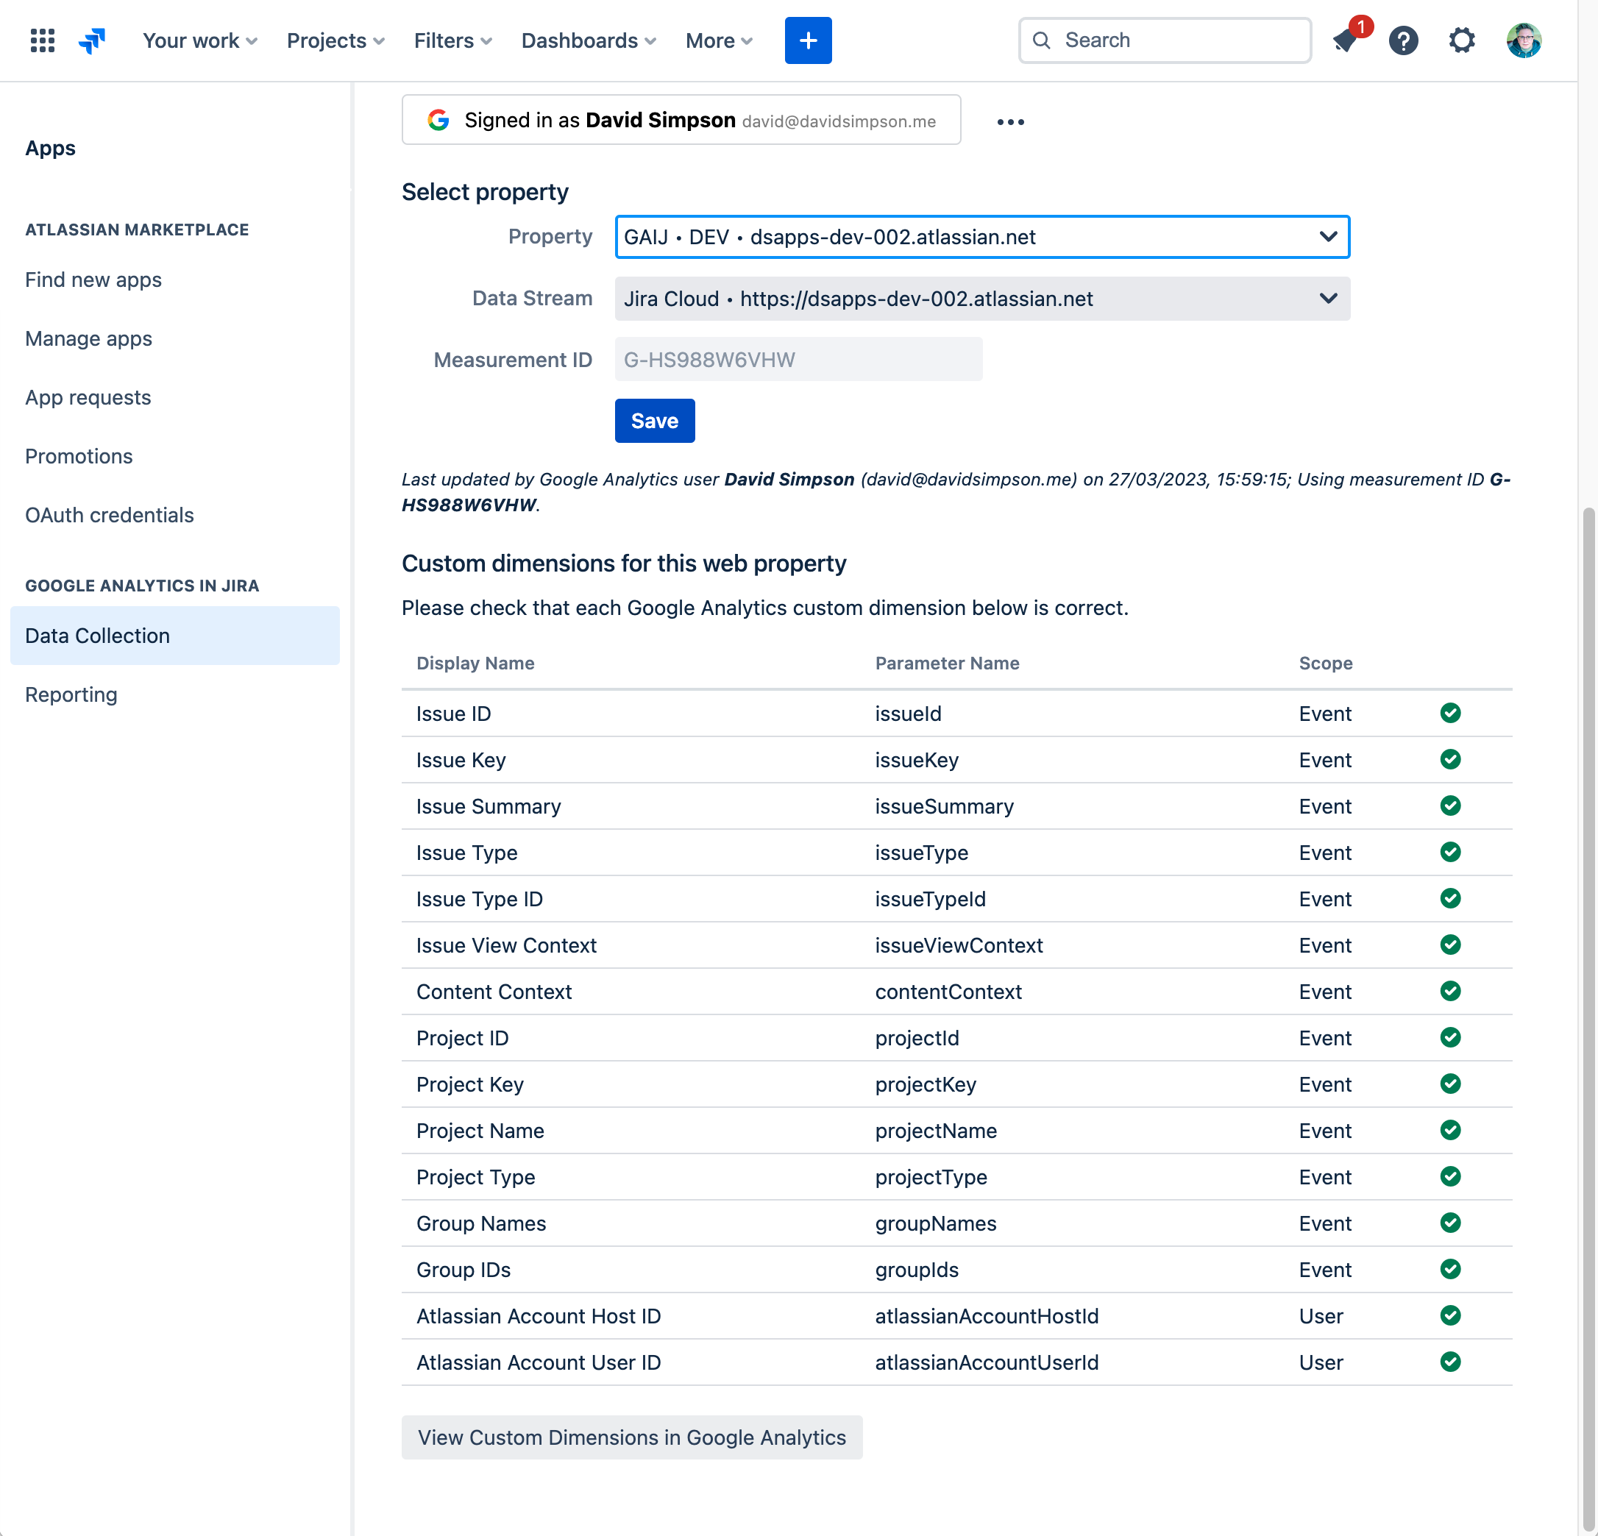Click View Custom Dimensions in Google Analytics
The width and height of the screenshot is (1598, 1536).
coord(631,1437)
